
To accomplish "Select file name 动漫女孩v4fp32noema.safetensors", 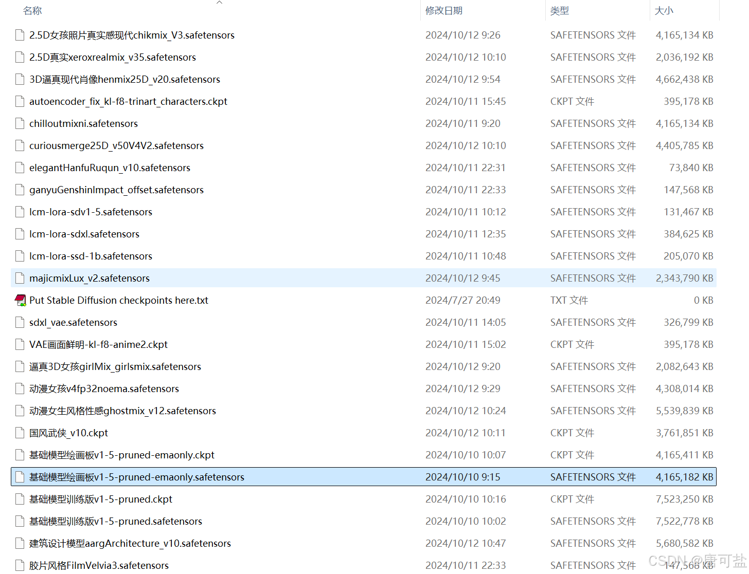I will 104,388.
